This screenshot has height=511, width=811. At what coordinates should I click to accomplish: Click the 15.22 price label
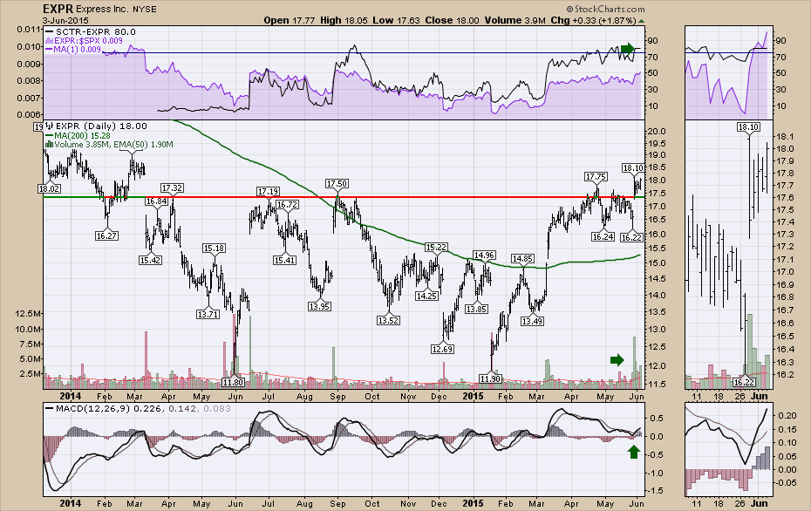(436, 248)
